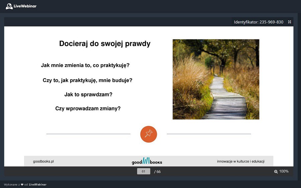Click the 100% zoom value
This screenshot has width=301, height=188.
click(x=284, y=171)
